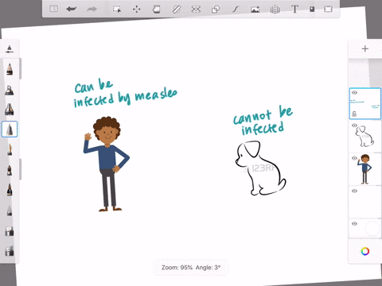Pick the orange-bristle paintbrush
382x286 pixels.
(x=10, y=149)
